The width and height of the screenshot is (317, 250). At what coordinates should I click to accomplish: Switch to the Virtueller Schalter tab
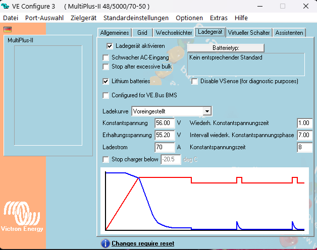point(249,33)
